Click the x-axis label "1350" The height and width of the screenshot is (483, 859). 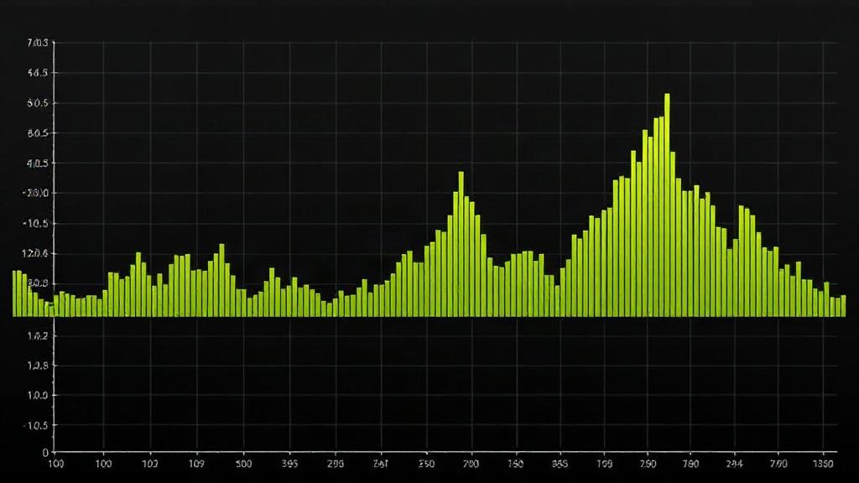823,464
